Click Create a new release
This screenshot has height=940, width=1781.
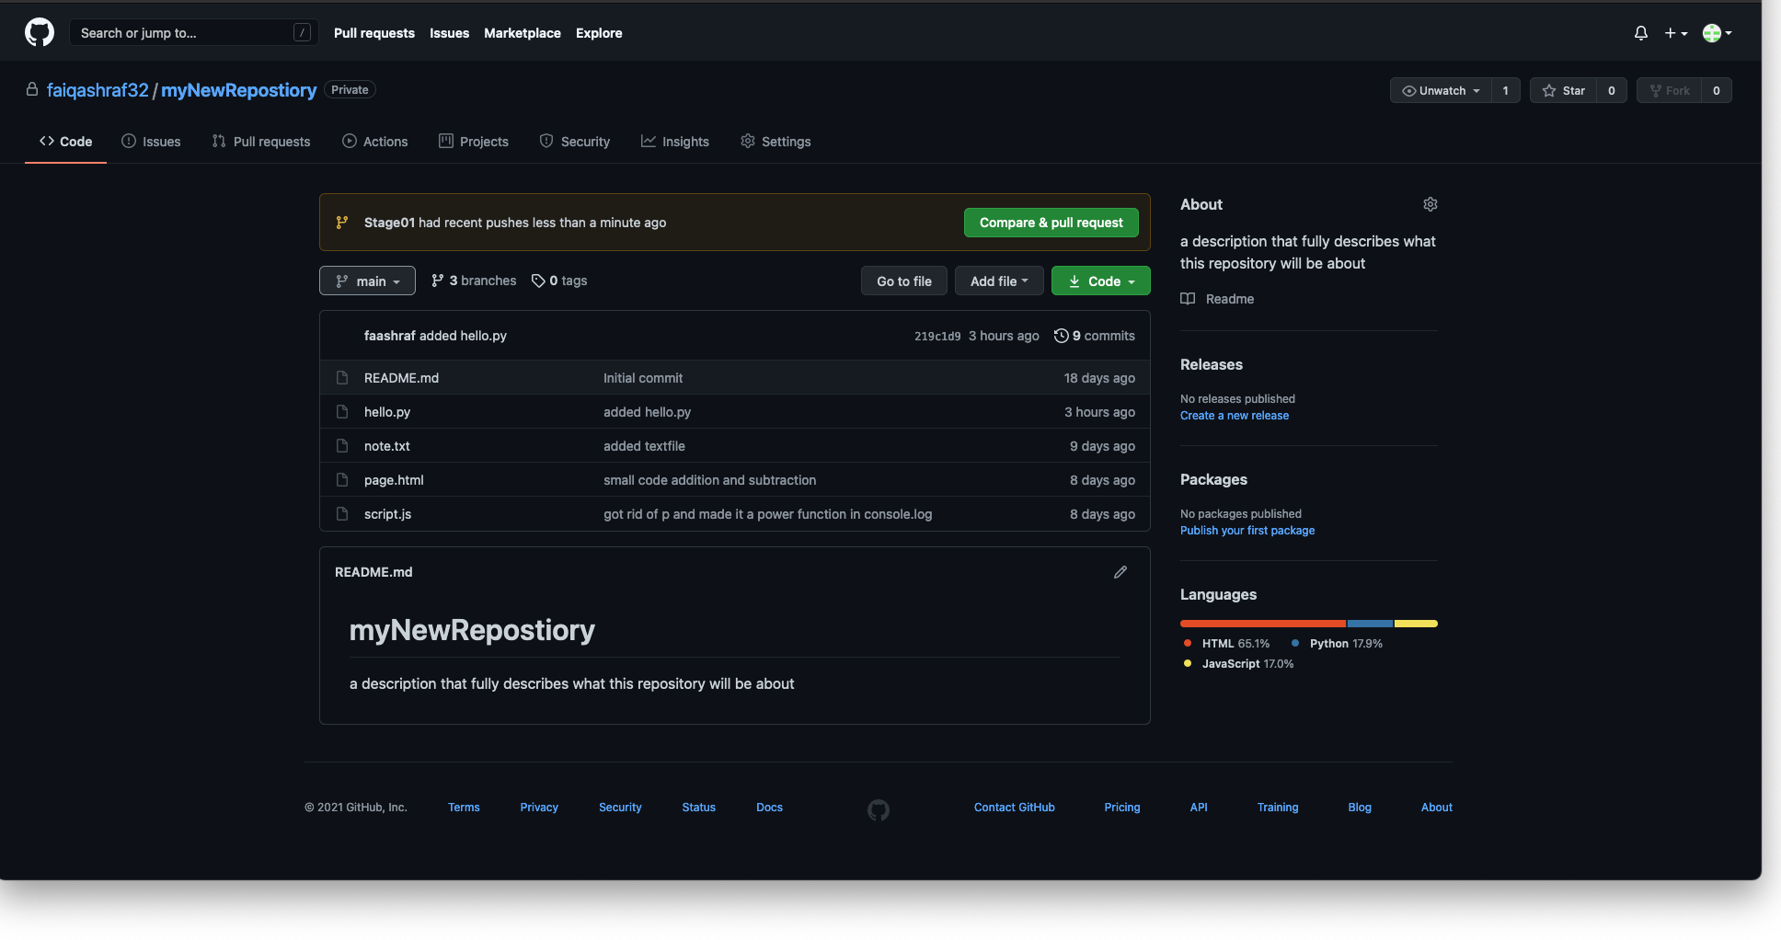point(1235,416)
